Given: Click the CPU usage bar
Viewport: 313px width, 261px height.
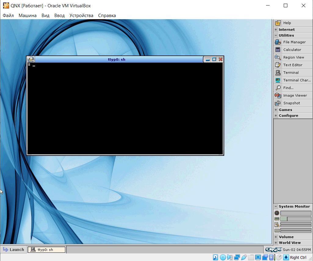Looking at the screenshot, I should (x=296, y=213).
